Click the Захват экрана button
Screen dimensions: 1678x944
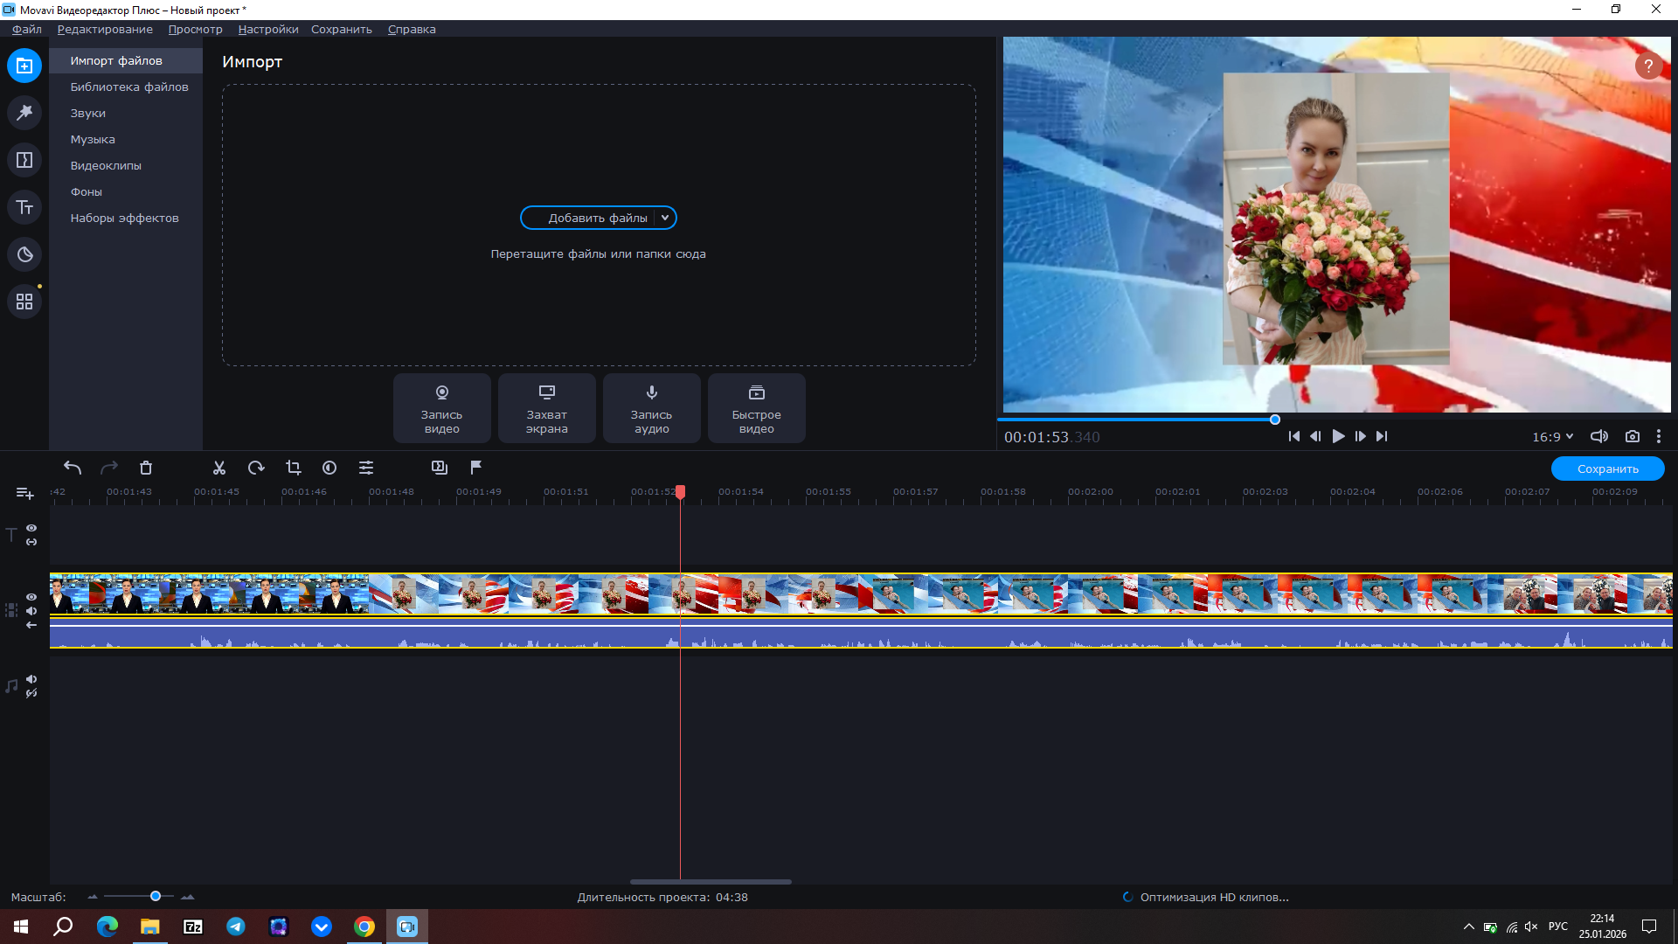(x=546, y=408)
